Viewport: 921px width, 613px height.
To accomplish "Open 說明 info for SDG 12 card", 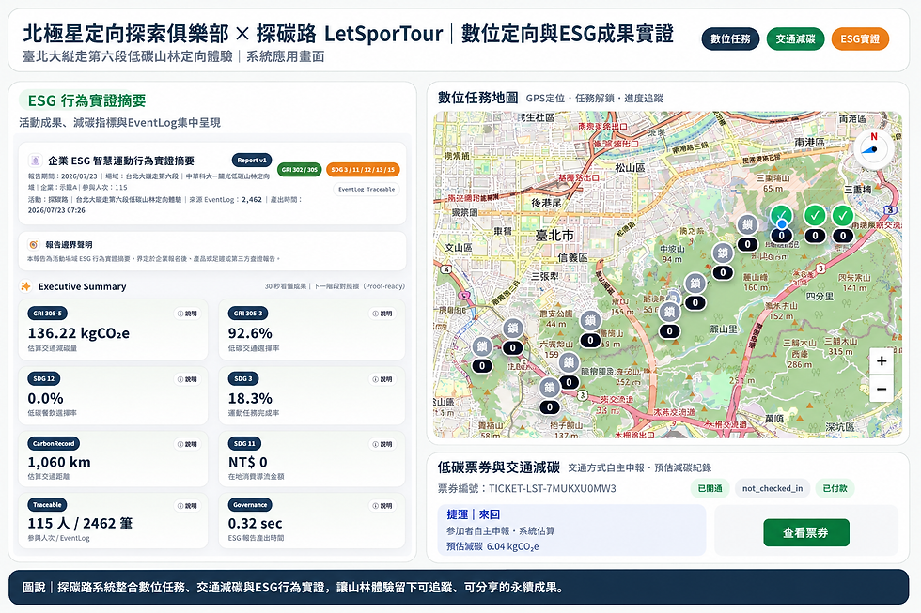I will 187,379.
